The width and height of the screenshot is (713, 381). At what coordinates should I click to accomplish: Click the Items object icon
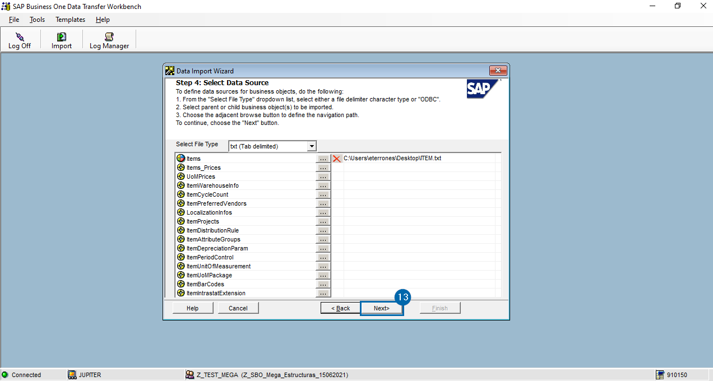[x=180, y=159]
